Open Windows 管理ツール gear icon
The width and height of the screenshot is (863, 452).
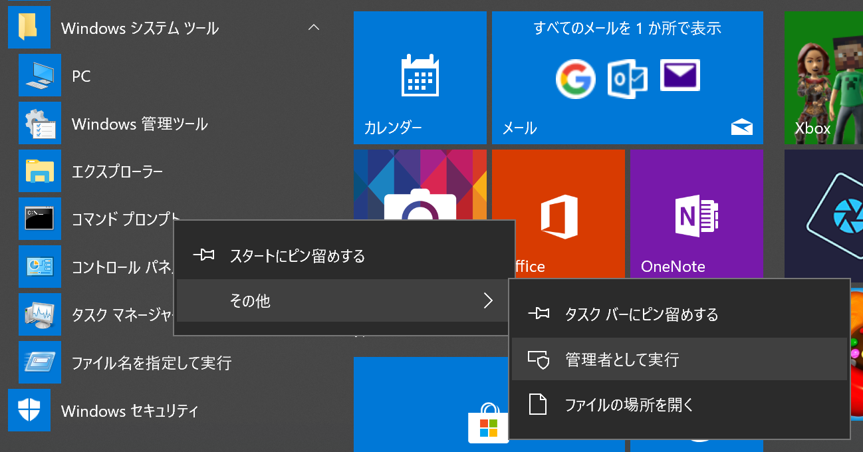[x=39, y=124]
